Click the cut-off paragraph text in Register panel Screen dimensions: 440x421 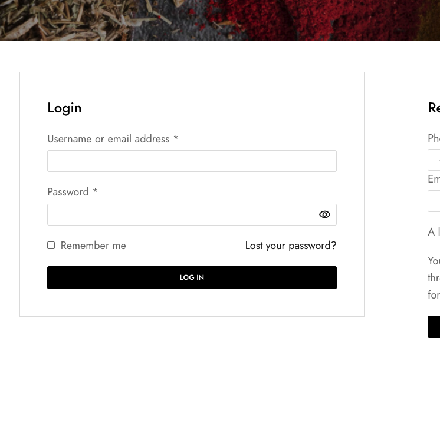point(434,277)
